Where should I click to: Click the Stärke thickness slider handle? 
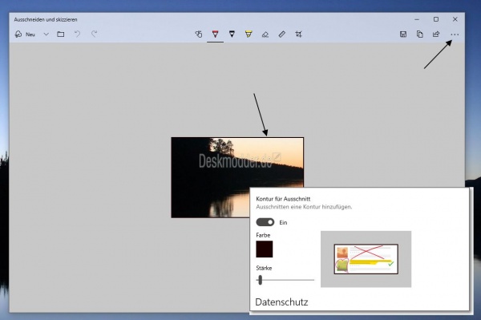[260, 280]
